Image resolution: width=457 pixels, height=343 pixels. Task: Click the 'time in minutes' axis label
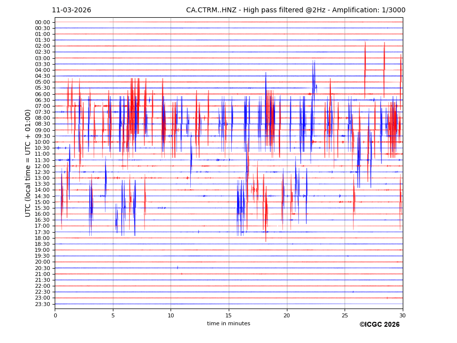228,323
